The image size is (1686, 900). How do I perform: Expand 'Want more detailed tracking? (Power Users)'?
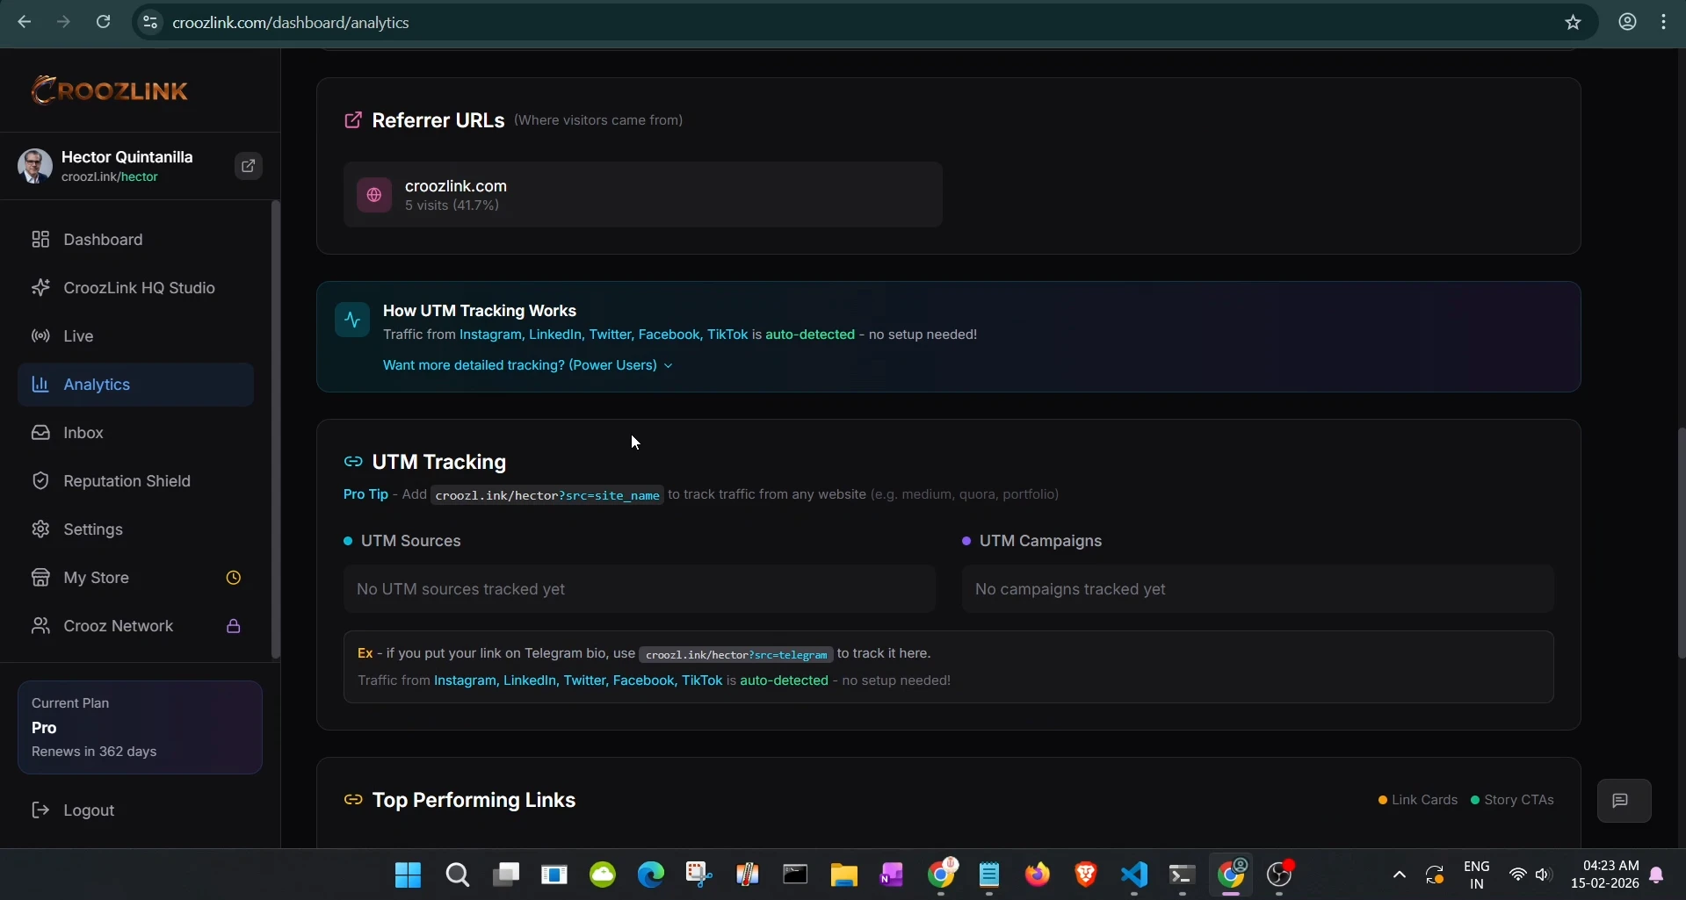click(526, 365)
